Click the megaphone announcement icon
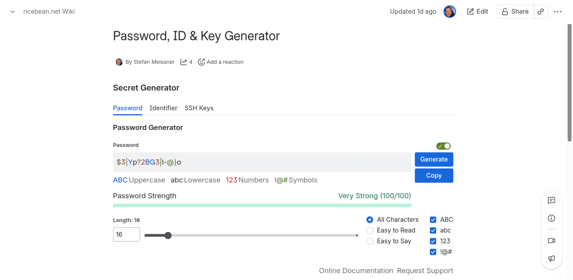 551,258
